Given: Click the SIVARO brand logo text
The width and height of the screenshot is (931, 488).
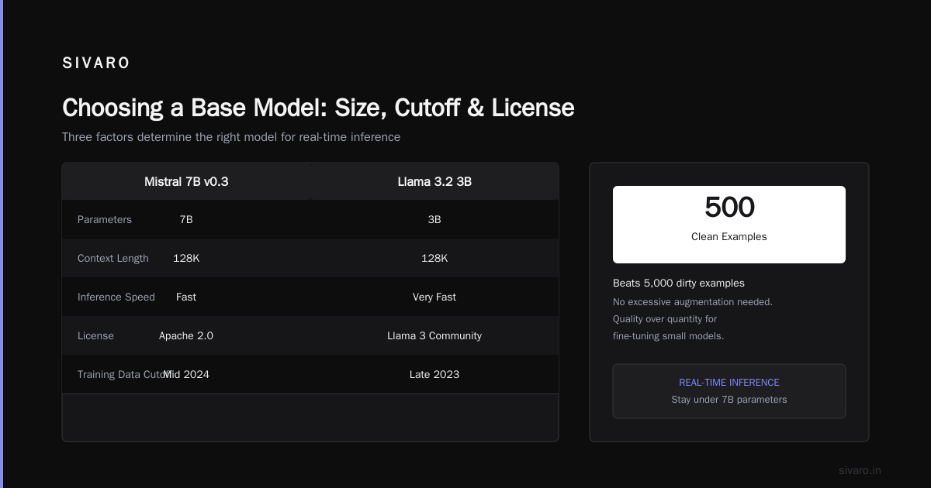Looking at the screenshot, I should (96, 64).
